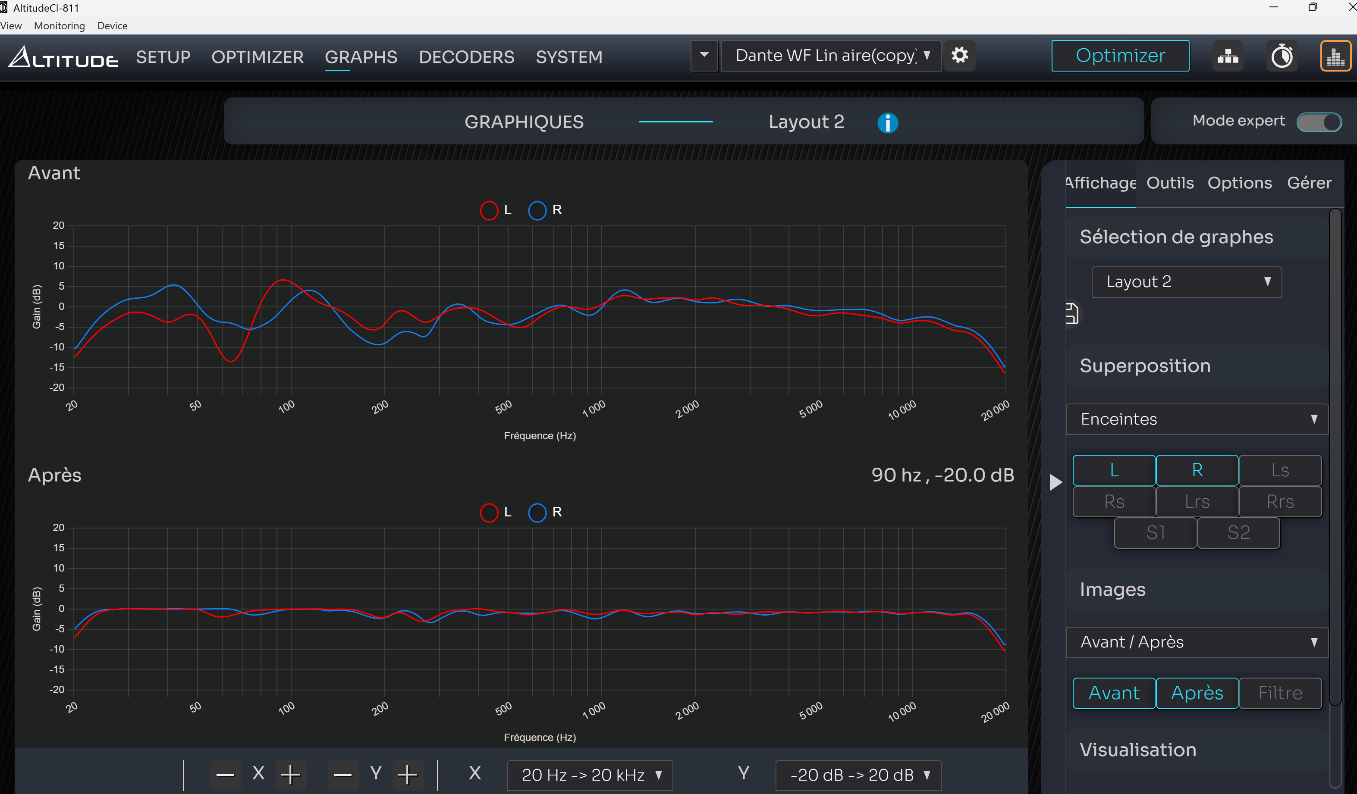This screenshot has width=1357, height=794.
Task: Open X range 20 Hz -> 20 kHz dropdown
Action: pyautogui.click(x=590, y=775)
